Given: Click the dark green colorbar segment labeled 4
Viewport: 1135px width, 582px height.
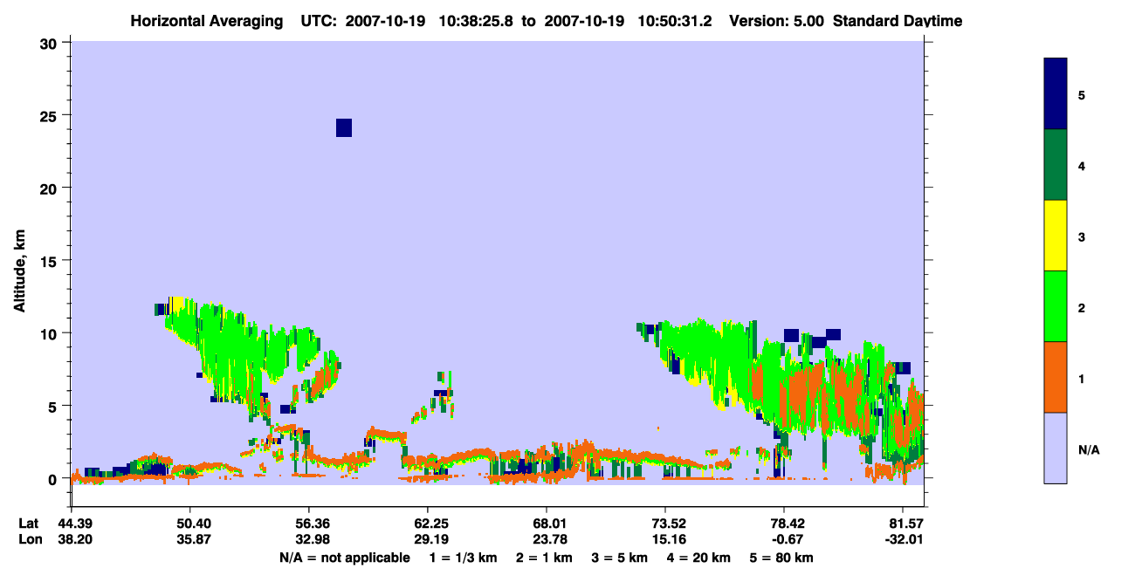Looking at the screenshot, I should (x=1056, y=165).
